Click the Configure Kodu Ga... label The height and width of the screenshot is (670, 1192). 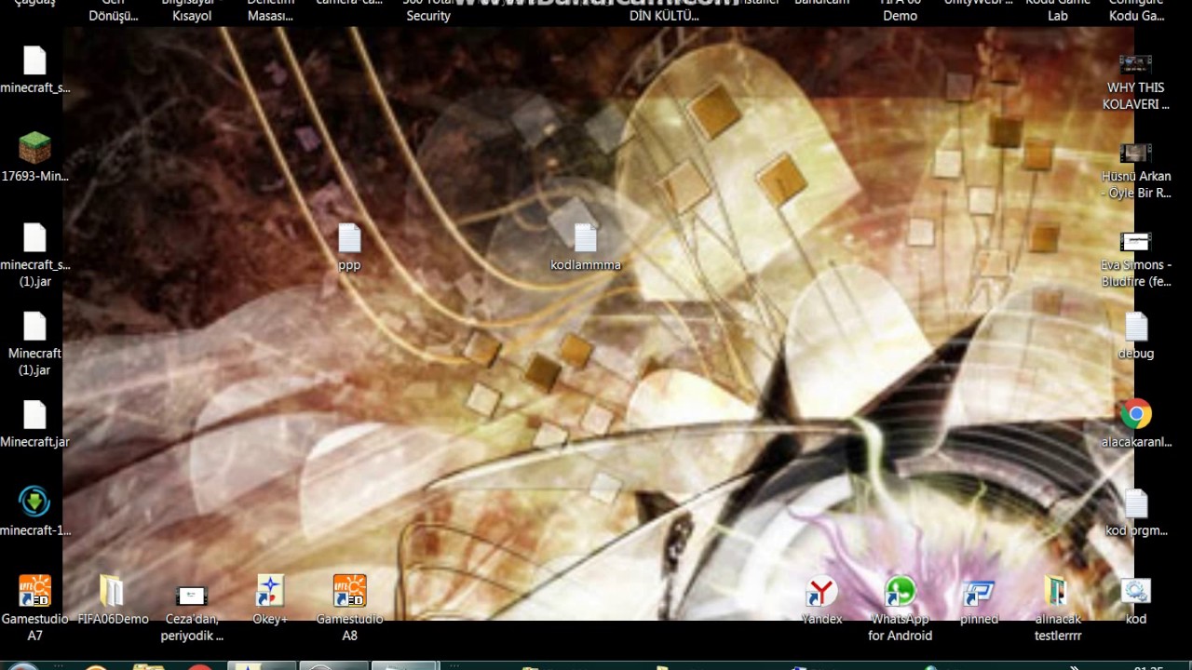1136,8
